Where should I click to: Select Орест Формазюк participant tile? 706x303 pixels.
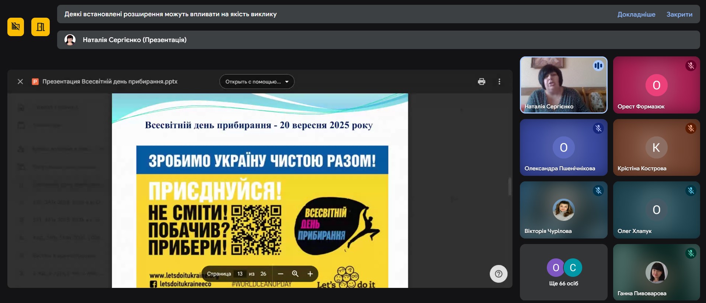(656, 85)
